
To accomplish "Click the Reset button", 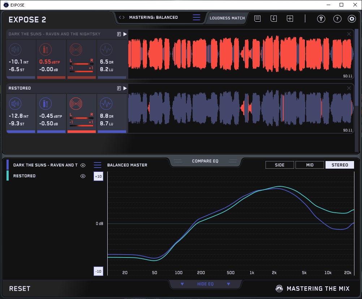I will pyautogui.click(x=20, y=289).
